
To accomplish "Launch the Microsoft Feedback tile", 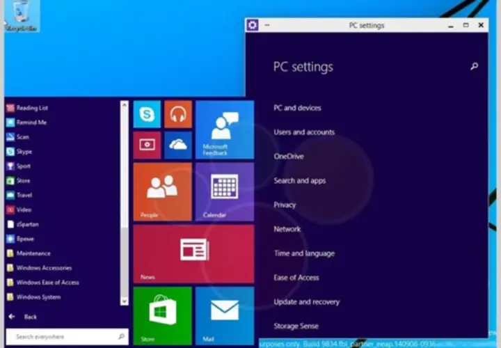I will (x=225, y=129).
